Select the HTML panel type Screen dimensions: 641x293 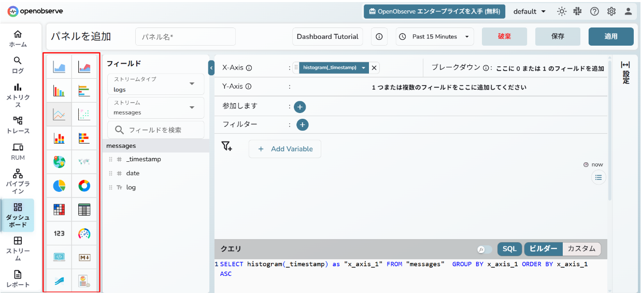click(x=59, y=257)
